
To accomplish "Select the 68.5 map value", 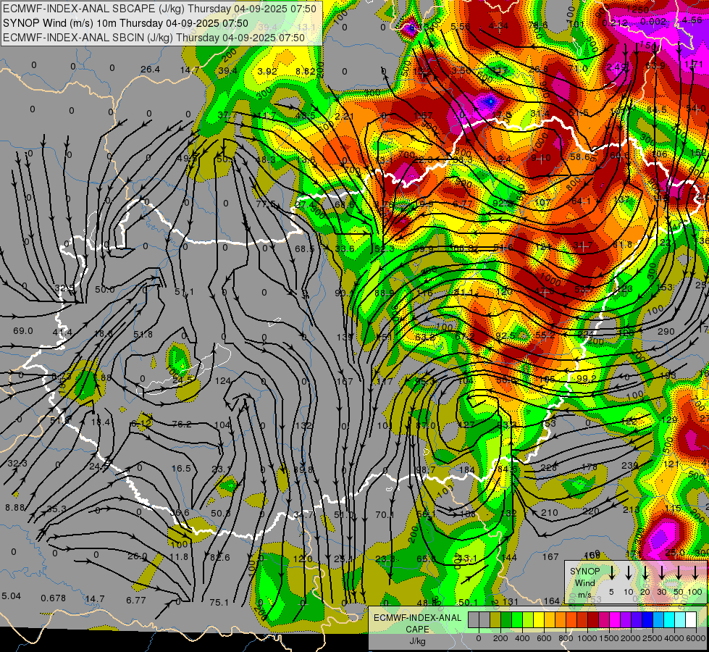I will coord(304,249).
